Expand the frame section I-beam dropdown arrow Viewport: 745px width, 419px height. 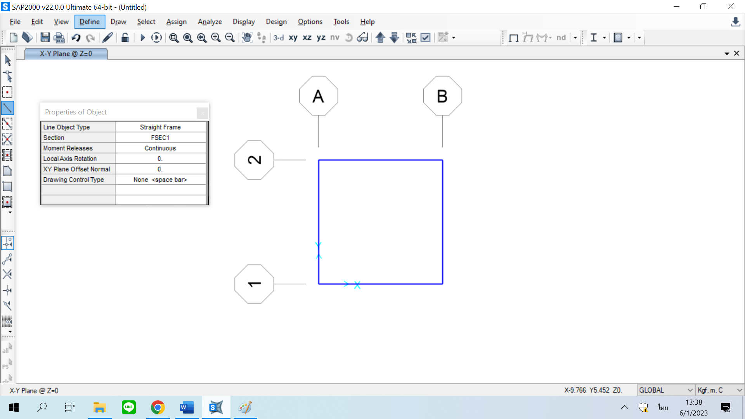point(604,38)
